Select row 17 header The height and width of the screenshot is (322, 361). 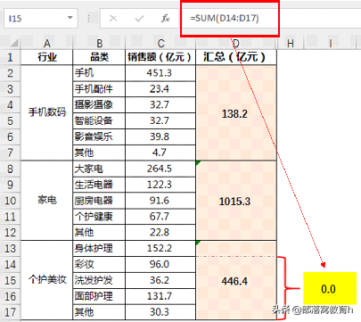click(10, 312)
